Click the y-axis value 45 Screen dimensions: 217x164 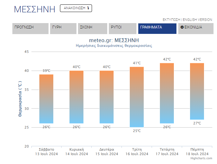27,52
